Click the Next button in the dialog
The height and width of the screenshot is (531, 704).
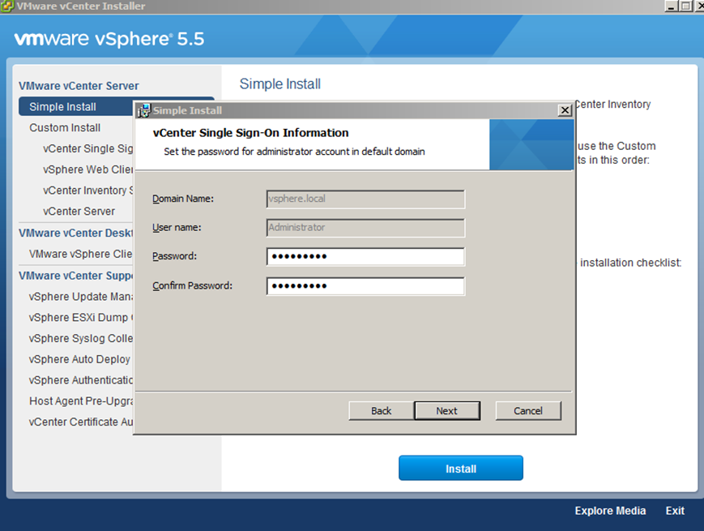point(446,410)
